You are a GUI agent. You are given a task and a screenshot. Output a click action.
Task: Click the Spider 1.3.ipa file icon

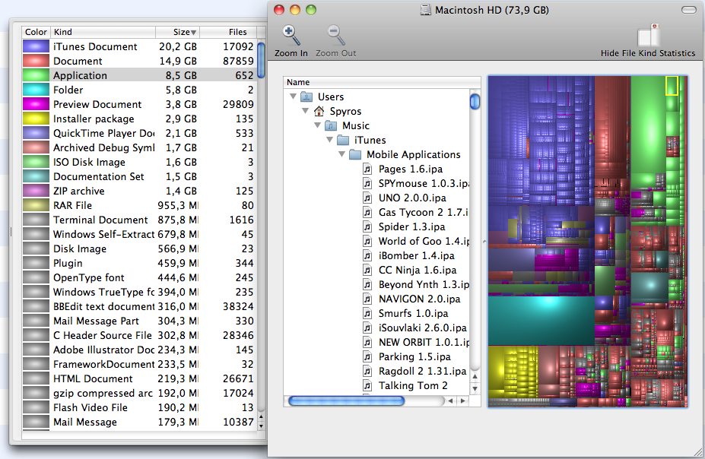[367, 226]
